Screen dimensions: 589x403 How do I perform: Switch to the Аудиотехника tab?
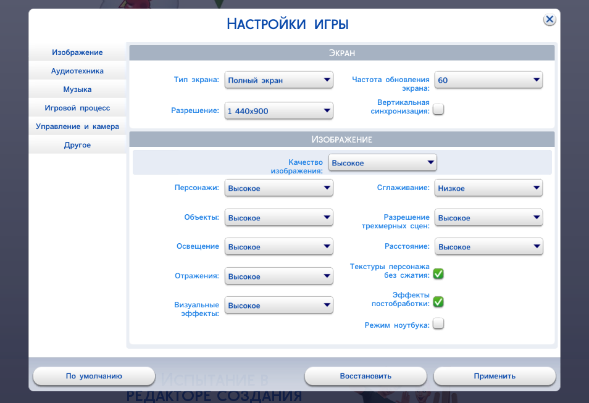(77, 70)
